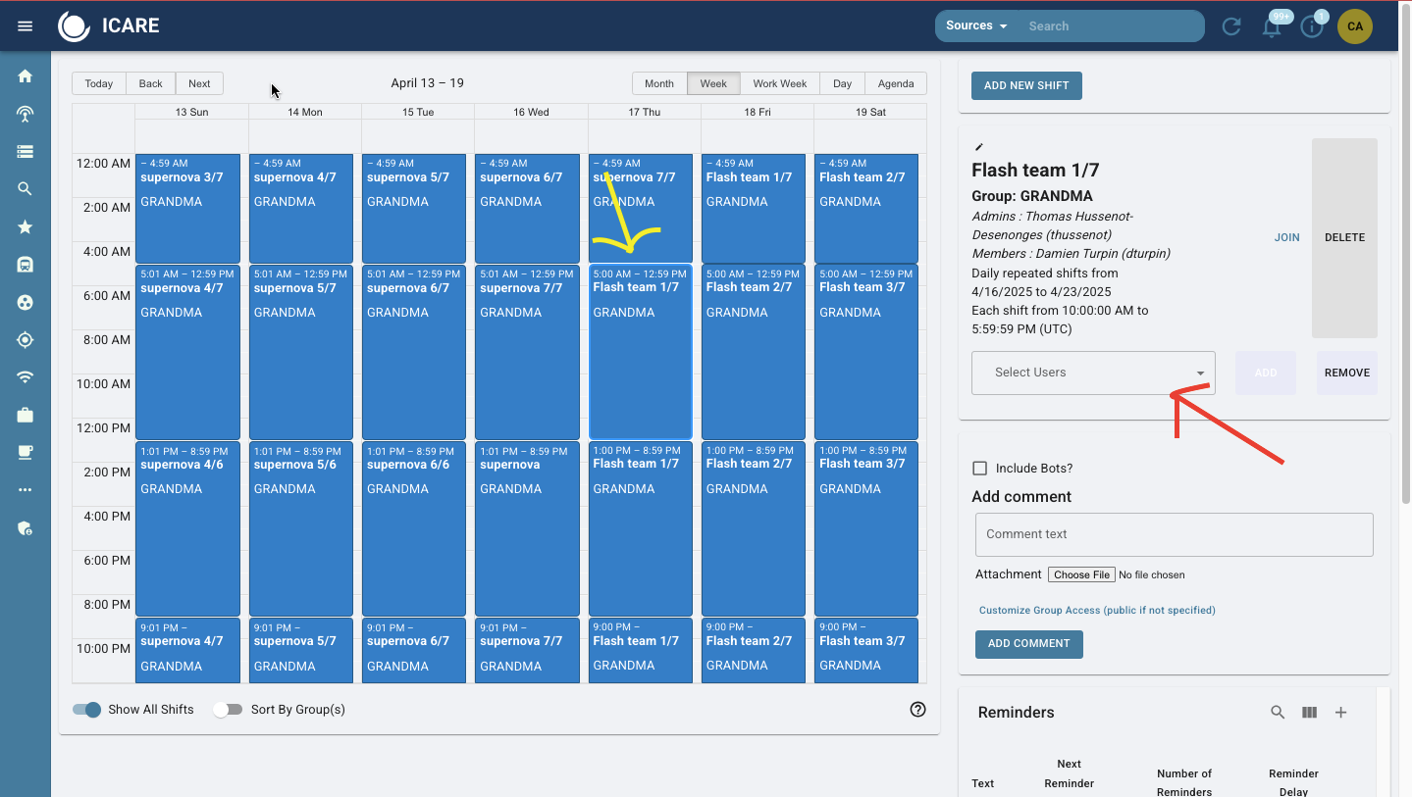Viewport: 1412px width, 797px height.
Task: Switch to the Month calendar view
Action: pos(658,83)
